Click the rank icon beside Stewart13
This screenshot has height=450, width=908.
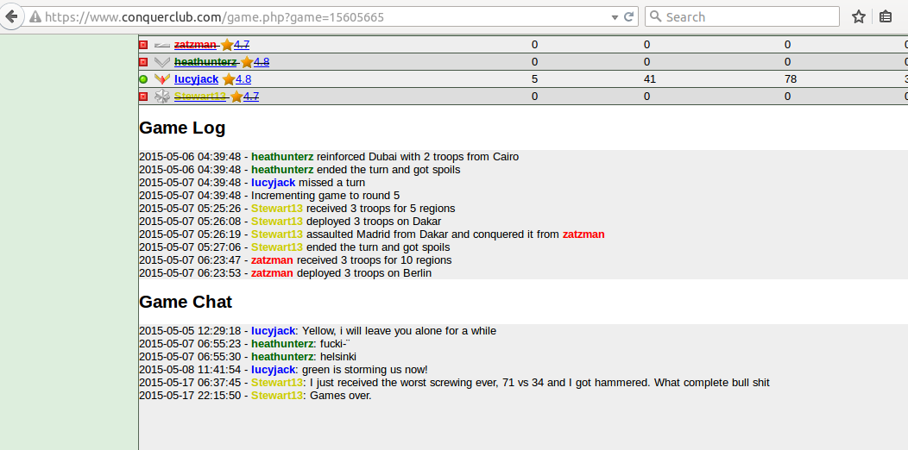[x=162, y=97]
